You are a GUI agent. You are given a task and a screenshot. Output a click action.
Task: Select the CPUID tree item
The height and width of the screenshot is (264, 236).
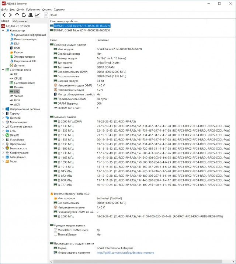click(x=16, y=78)
